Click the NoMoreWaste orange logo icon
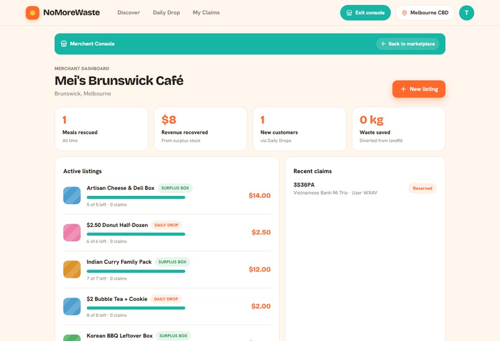The height and width of the screenshot is (341, 500). click(x=32, y=13)
